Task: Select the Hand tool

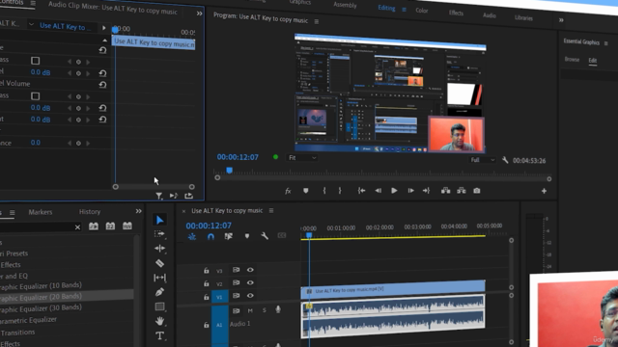Action: pyautogui.click(x=159, y=321)
